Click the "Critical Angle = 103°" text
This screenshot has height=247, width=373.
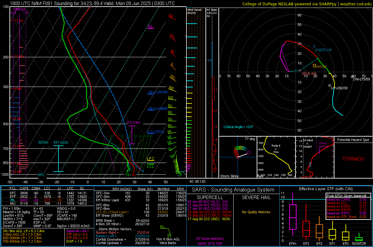pos(238,127)
